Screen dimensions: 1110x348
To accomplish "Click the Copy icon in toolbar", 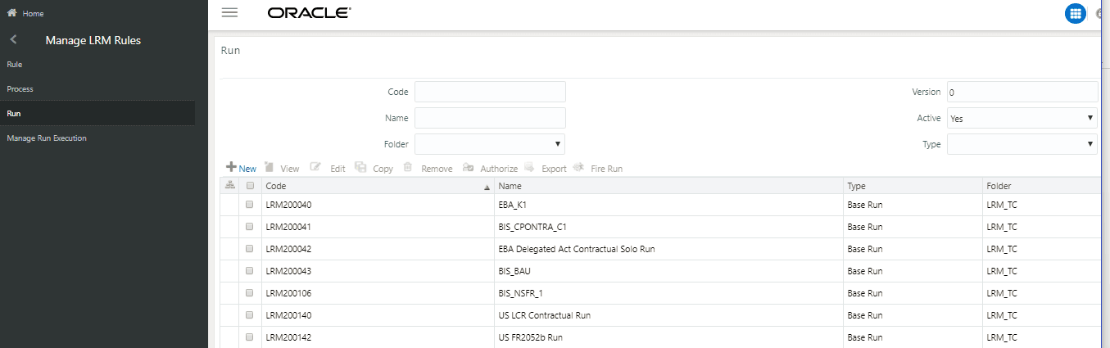I will [360, 167].
